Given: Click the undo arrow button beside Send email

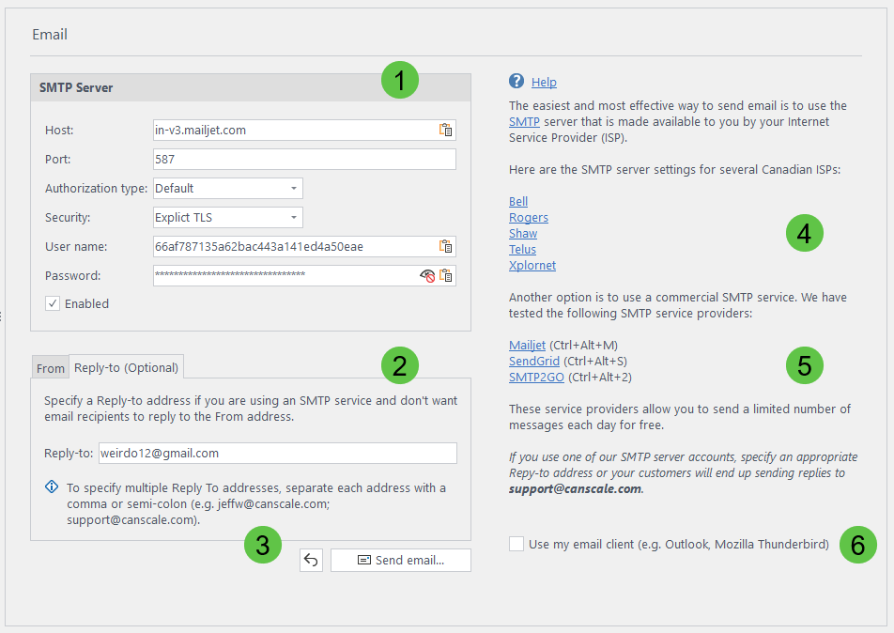Looking at the screenshot, I should 312,561.
